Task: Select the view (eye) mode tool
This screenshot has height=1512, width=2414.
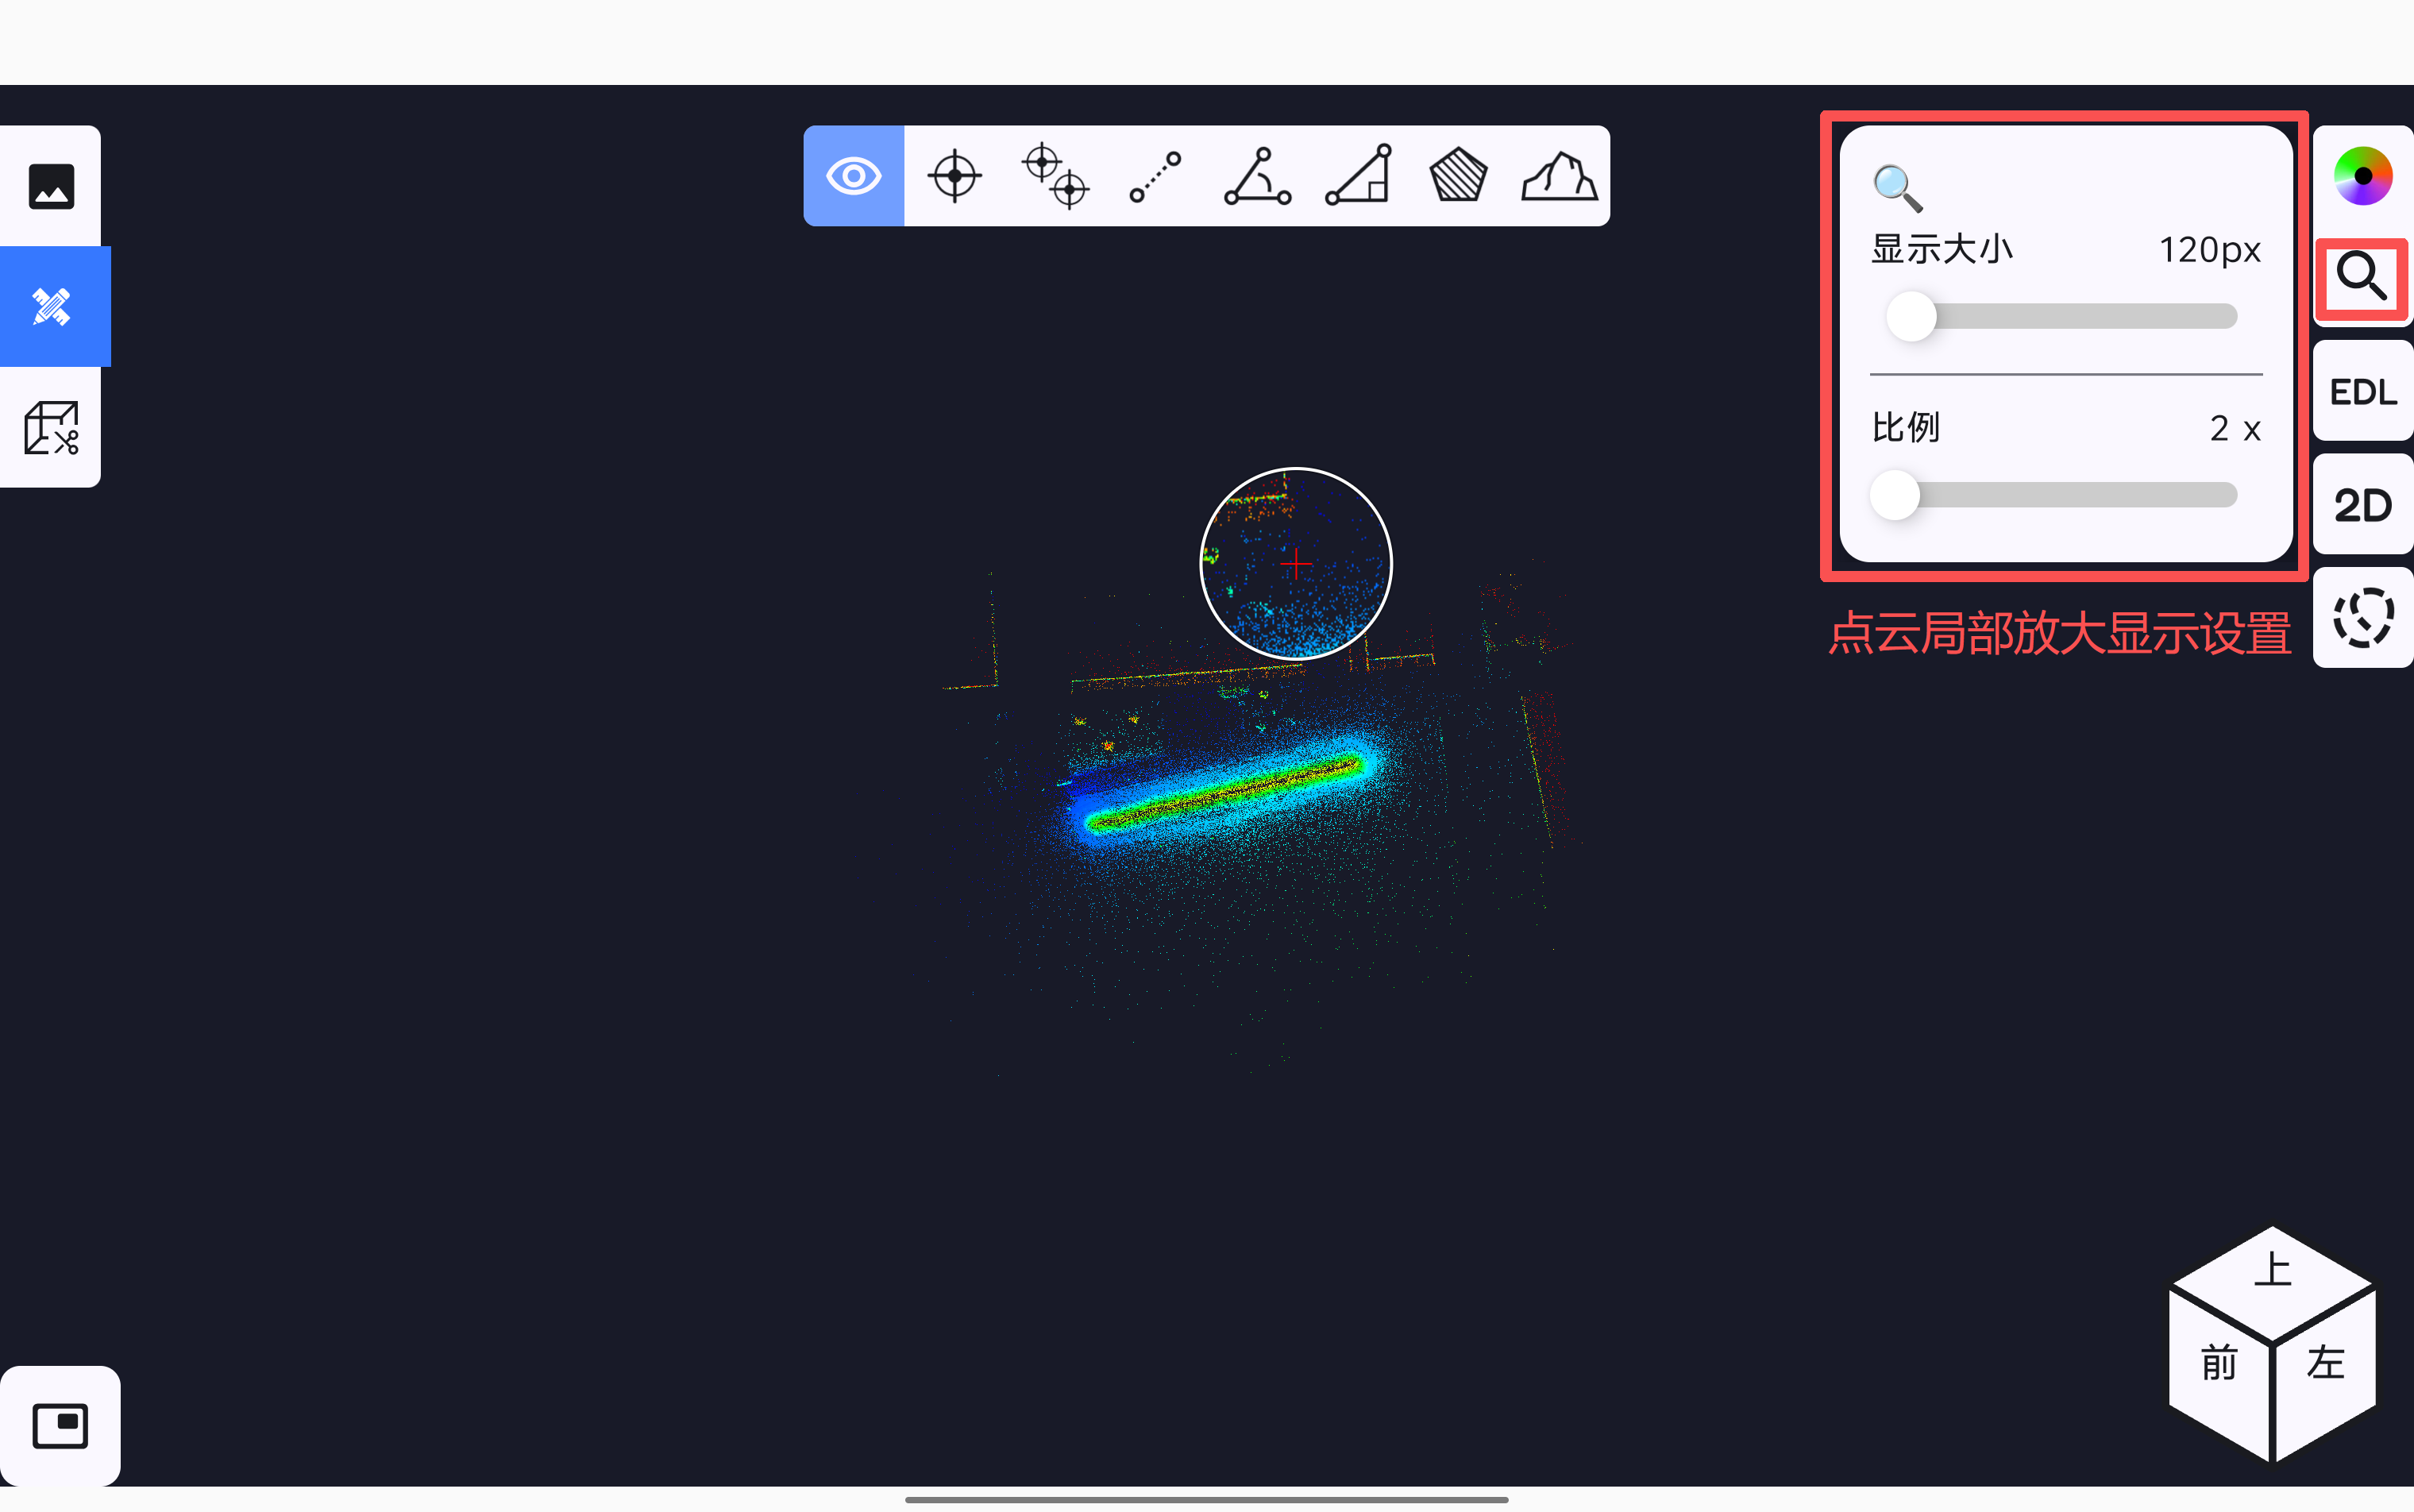Action: 853,176
